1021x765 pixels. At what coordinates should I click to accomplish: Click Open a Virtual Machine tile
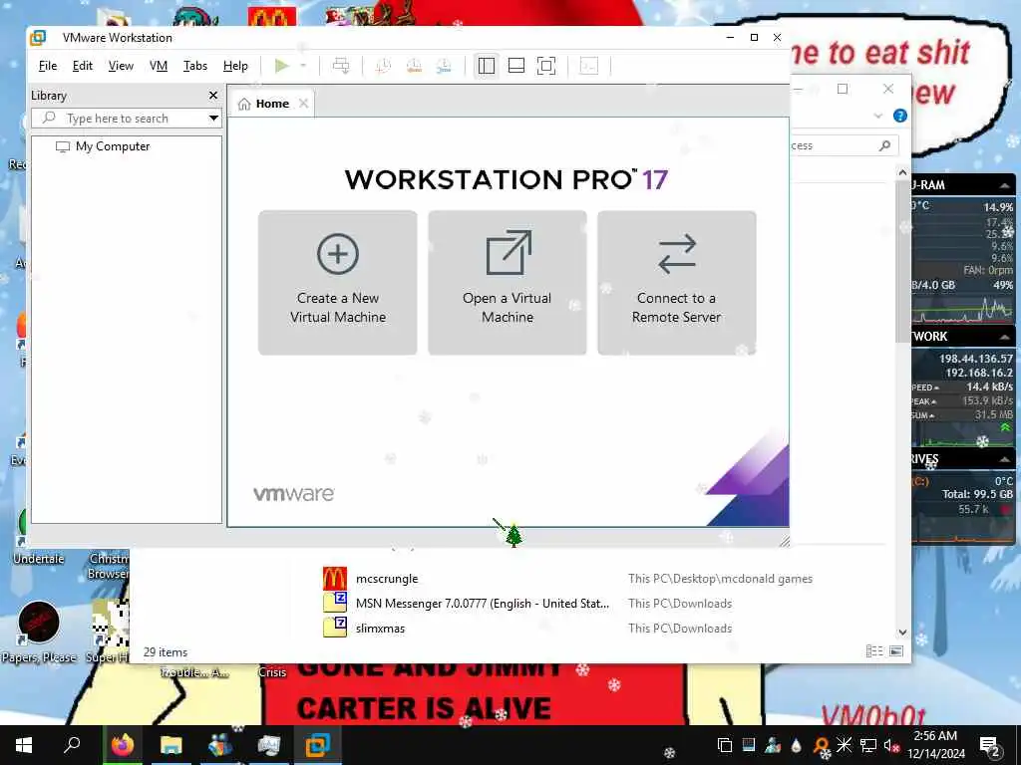coord(508,283)
